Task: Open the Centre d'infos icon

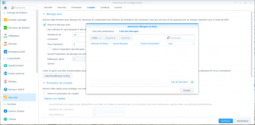Action: (5, 111)
